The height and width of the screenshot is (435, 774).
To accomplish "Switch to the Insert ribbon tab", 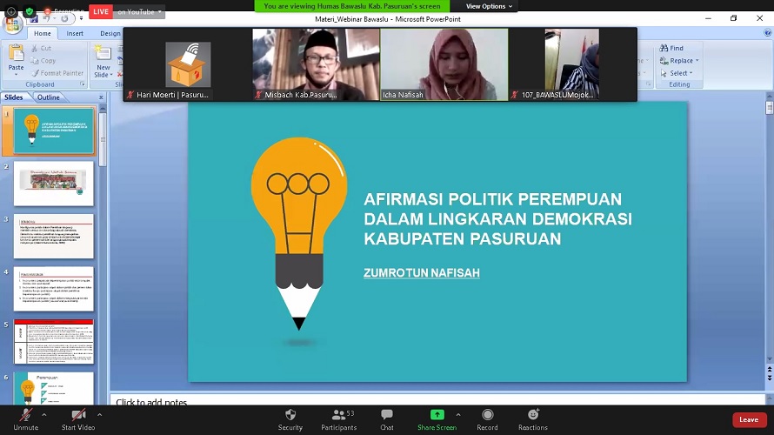I will click(75, 33).
